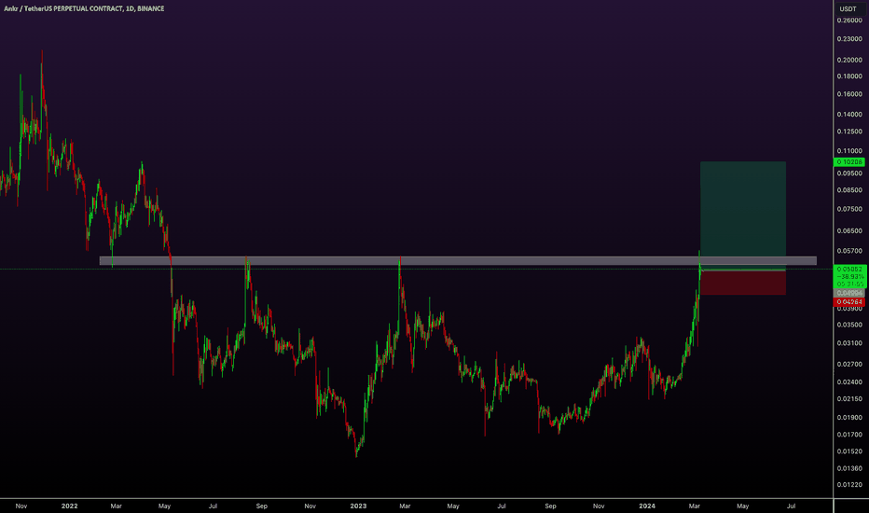Click the 2023 label on time axis
This screenshot has height=513, width=869.
tap(358, 506)
